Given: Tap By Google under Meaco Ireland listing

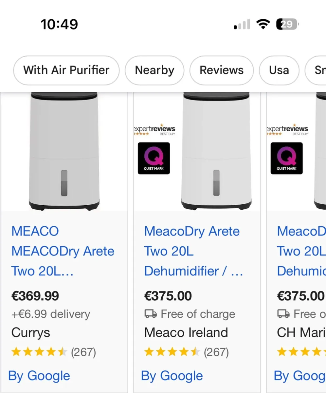Looking at the screenshot, I should (x=172, y=376).
